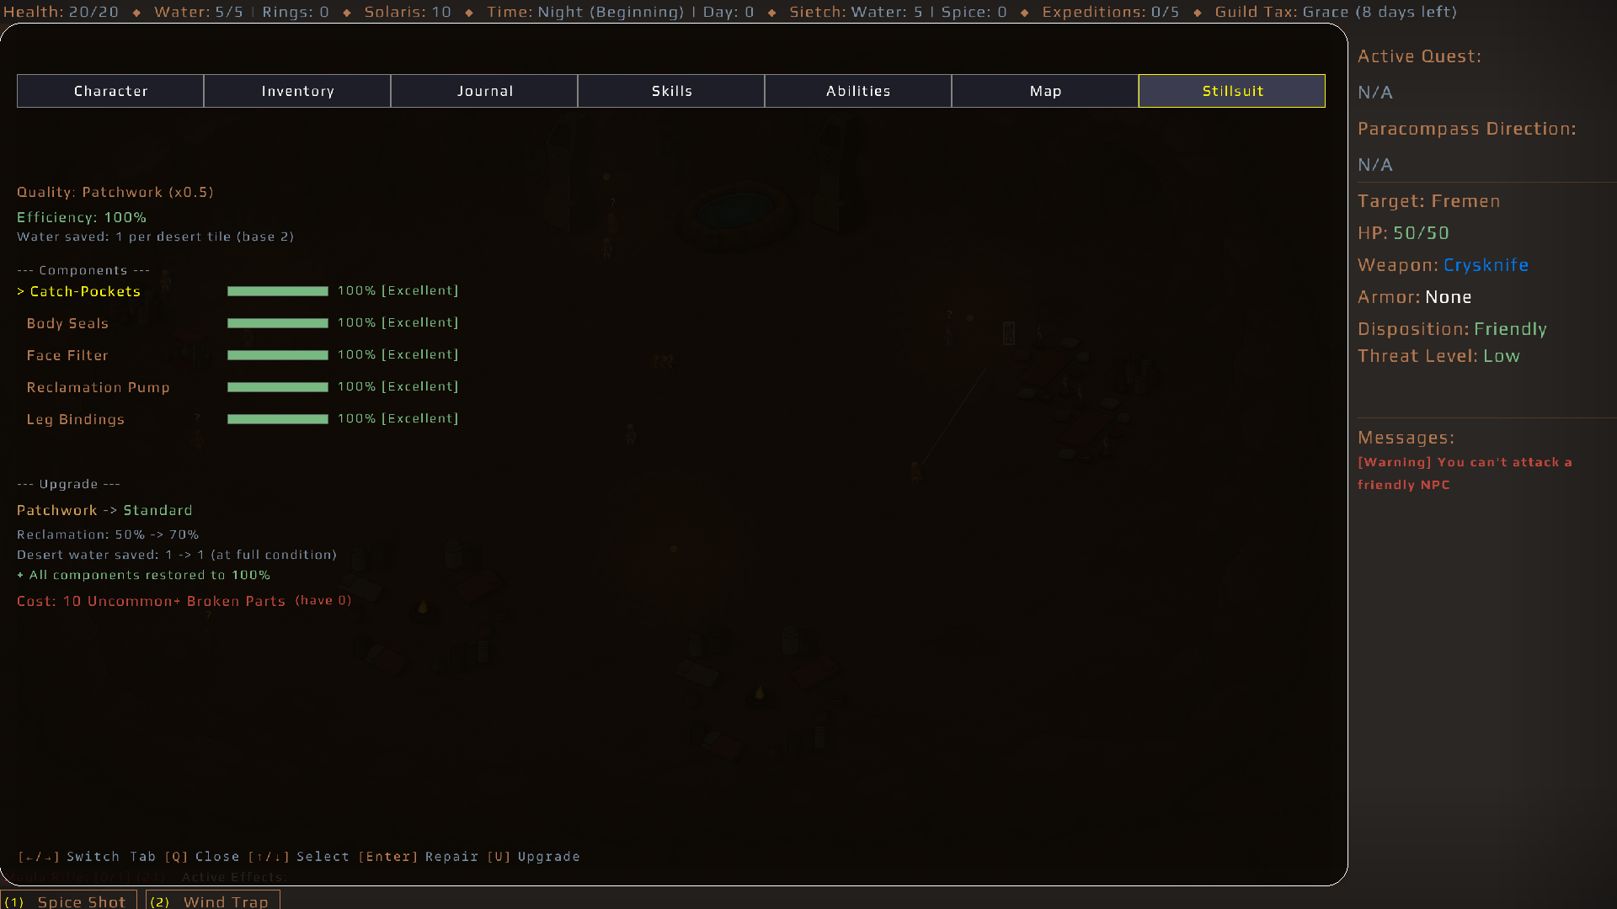Click the highlighted Stillsuit tab
The width and height of the screenshot is (1617, 909).
tap(1232, 91)
